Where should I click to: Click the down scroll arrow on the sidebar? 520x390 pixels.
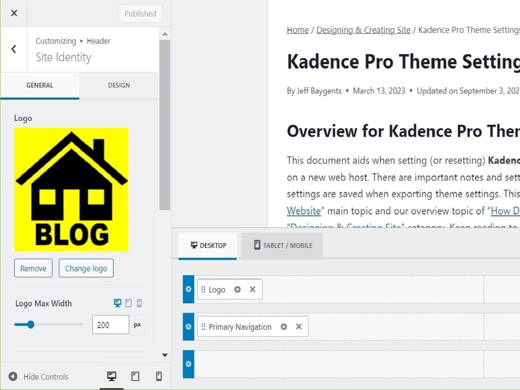165,355
